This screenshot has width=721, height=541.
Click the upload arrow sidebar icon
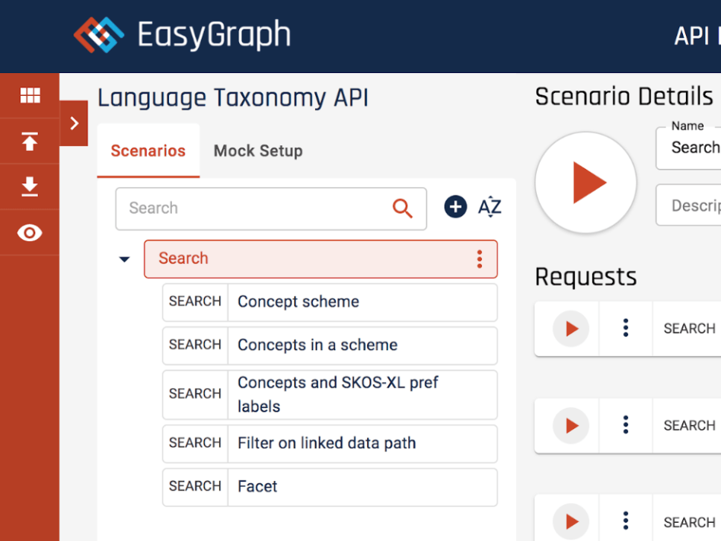(x=30, y=142)
